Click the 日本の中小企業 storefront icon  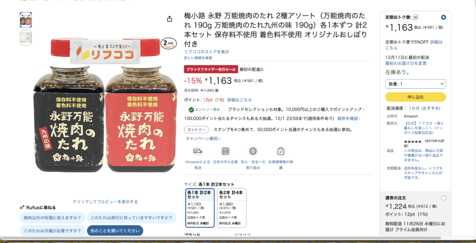pos(225,151)
